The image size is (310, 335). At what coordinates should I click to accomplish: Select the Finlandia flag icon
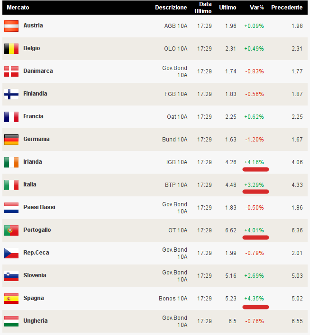point(11,94)
